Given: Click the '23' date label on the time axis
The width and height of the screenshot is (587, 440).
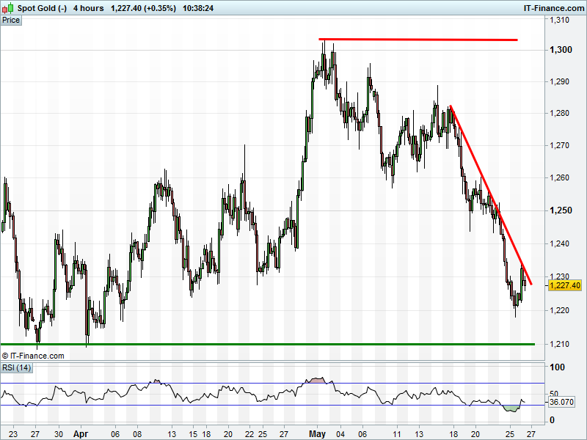Looking at the screenshot, I should [13, 434].
